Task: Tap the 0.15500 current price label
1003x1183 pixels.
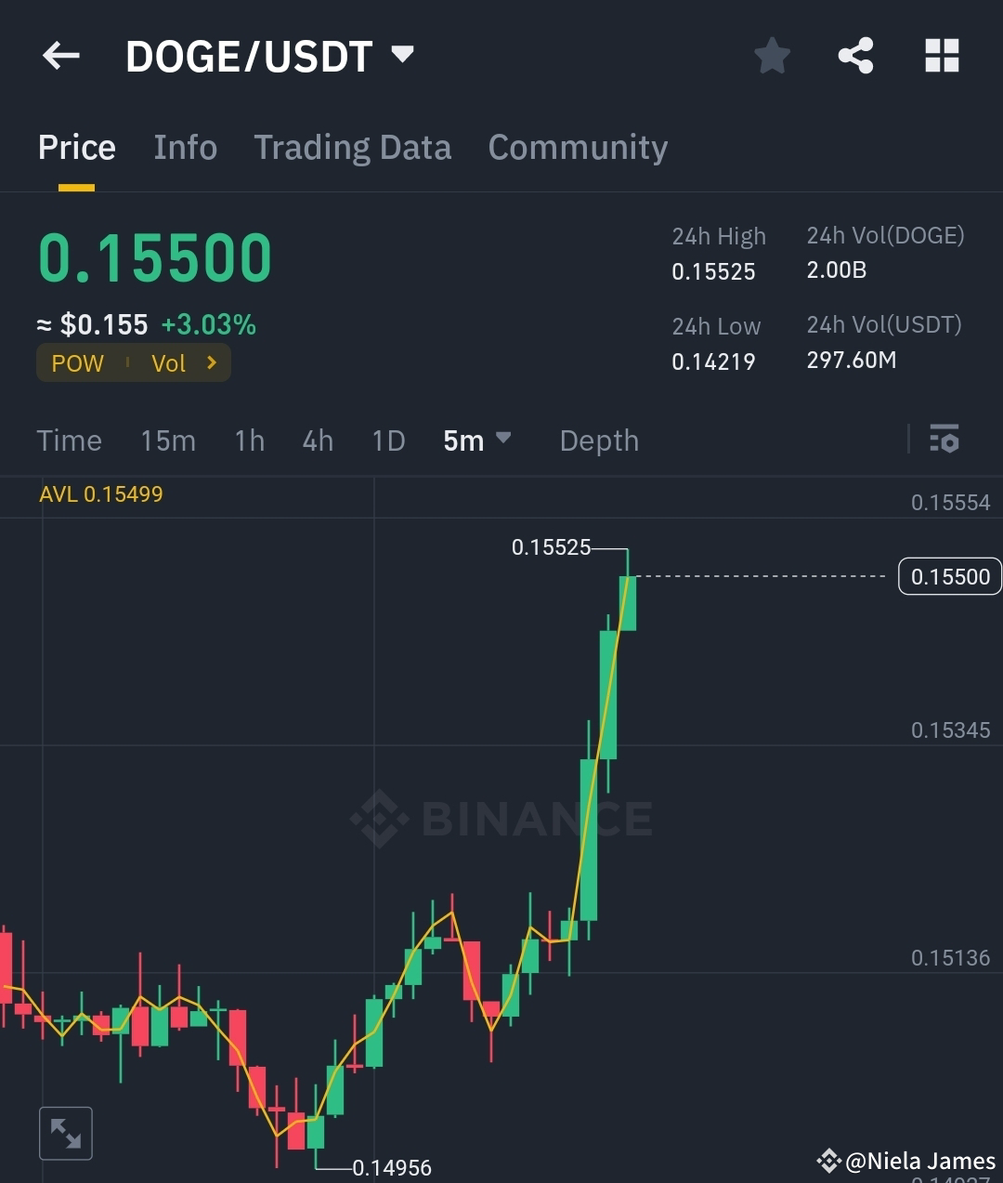Action: pyautogui.click(x=949, y=576)
